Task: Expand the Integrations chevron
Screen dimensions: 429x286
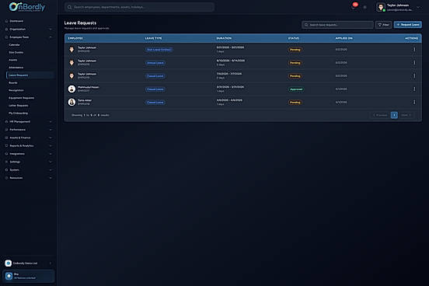Action: point(51,154)
